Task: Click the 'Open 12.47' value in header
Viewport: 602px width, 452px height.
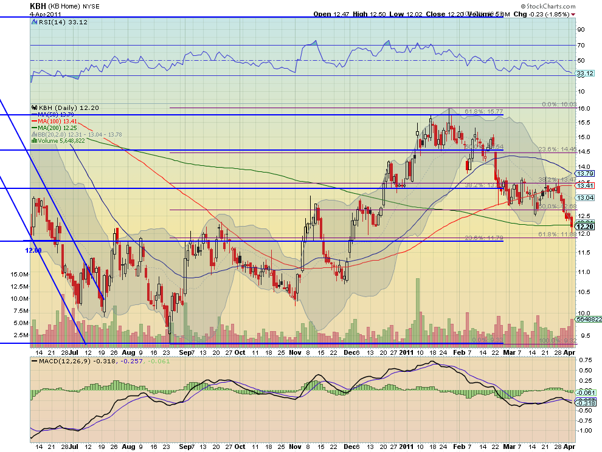Action: point(331,14)
